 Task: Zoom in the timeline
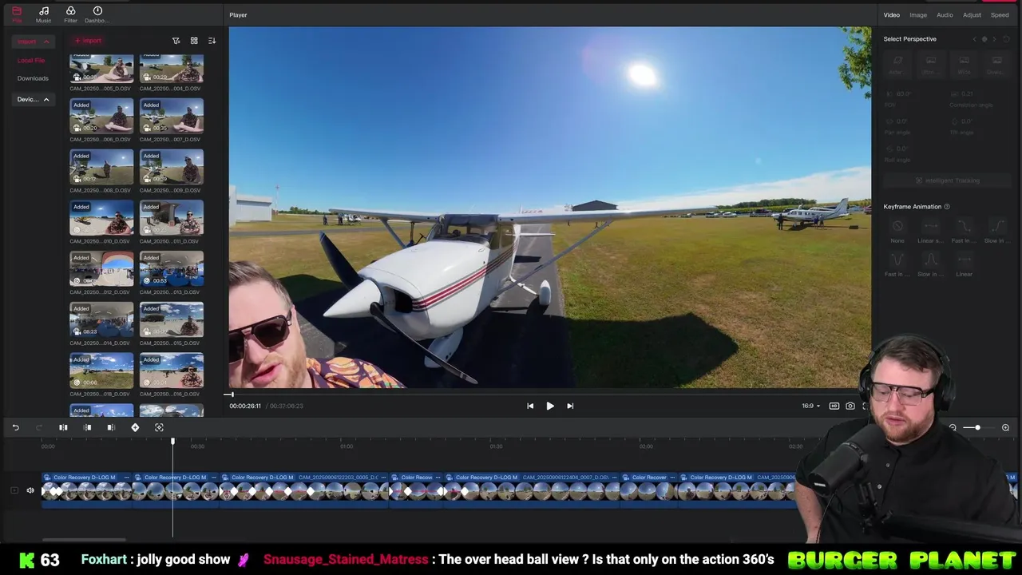1005,427
